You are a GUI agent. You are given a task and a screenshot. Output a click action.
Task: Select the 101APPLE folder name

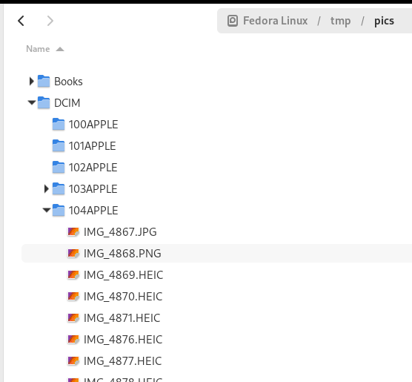pyautogui.click(x=92, y=146)
